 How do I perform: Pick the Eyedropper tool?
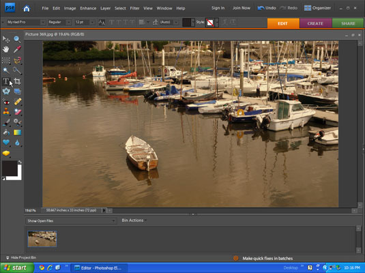(17, 49)
